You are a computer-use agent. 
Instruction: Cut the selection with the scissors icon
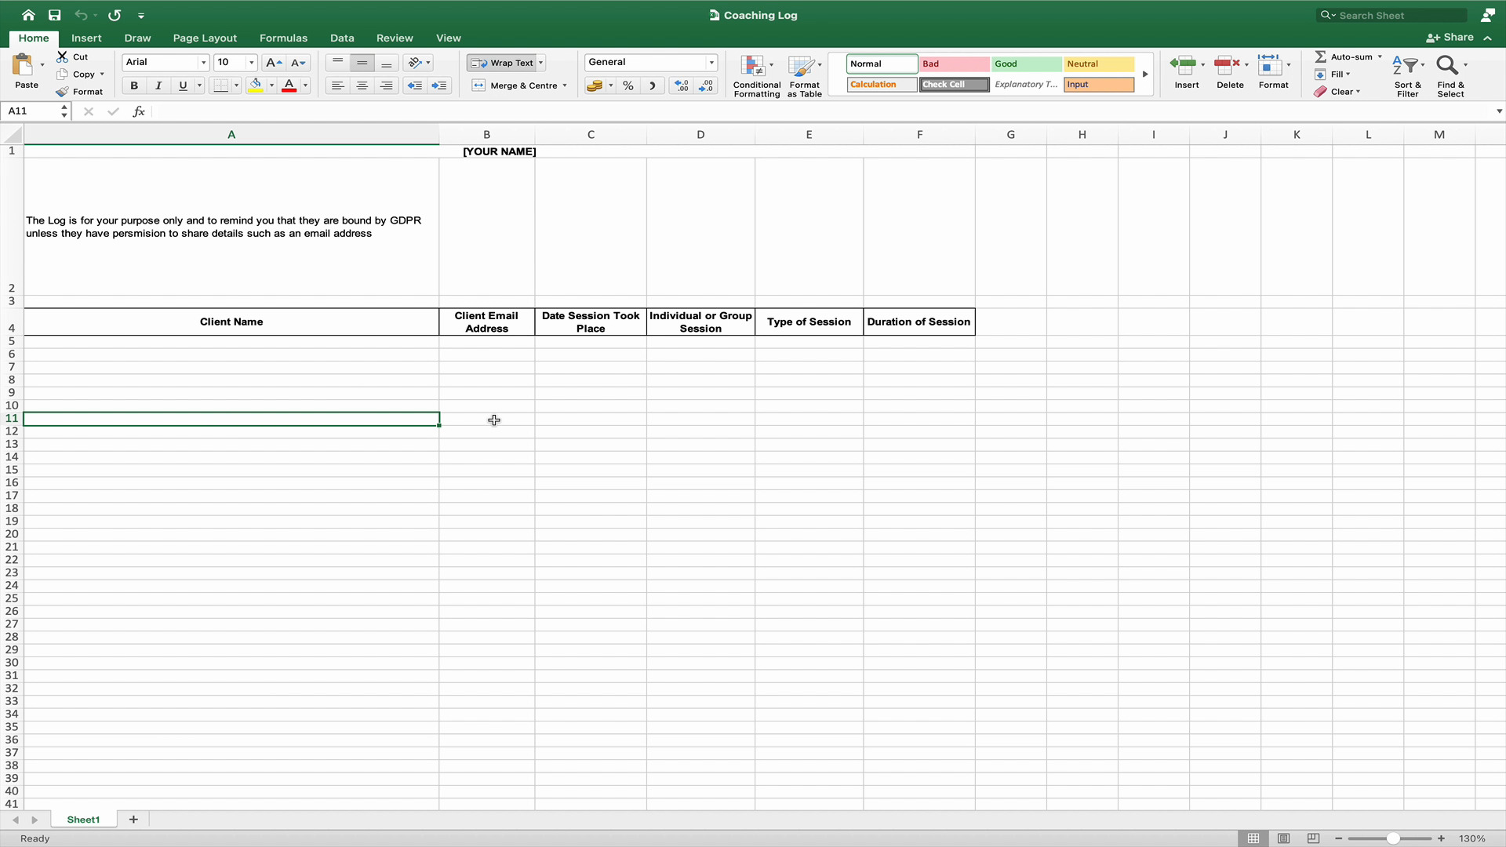click(63, 56)
